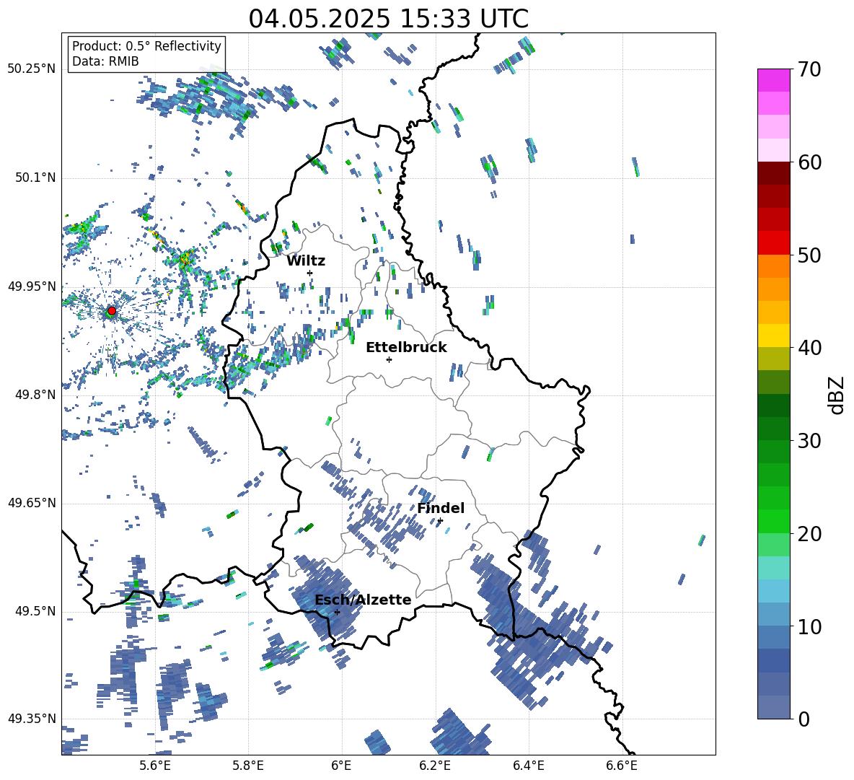Select the Findel station label

tap(441, 508)
